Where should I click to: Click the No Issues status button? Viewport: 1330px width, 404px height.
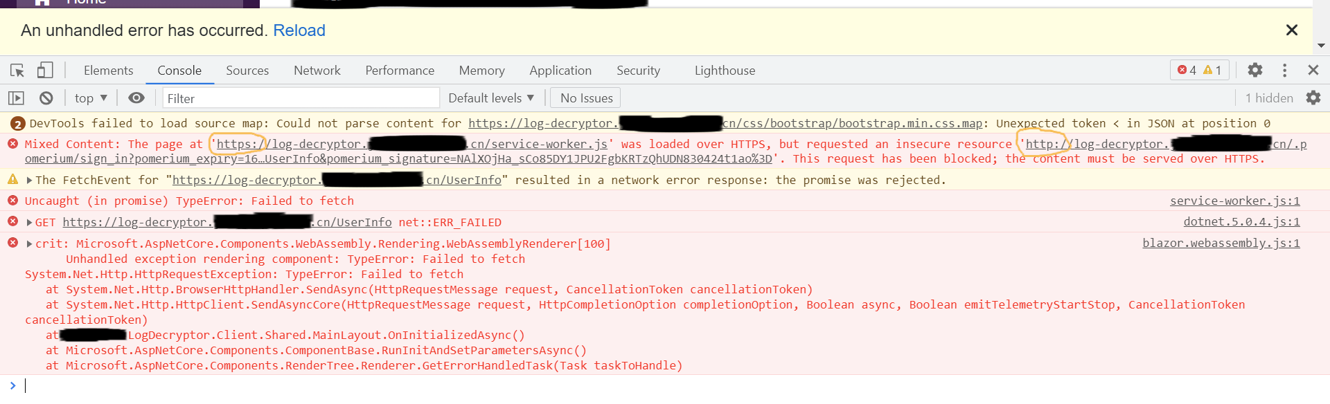point(585,98)
